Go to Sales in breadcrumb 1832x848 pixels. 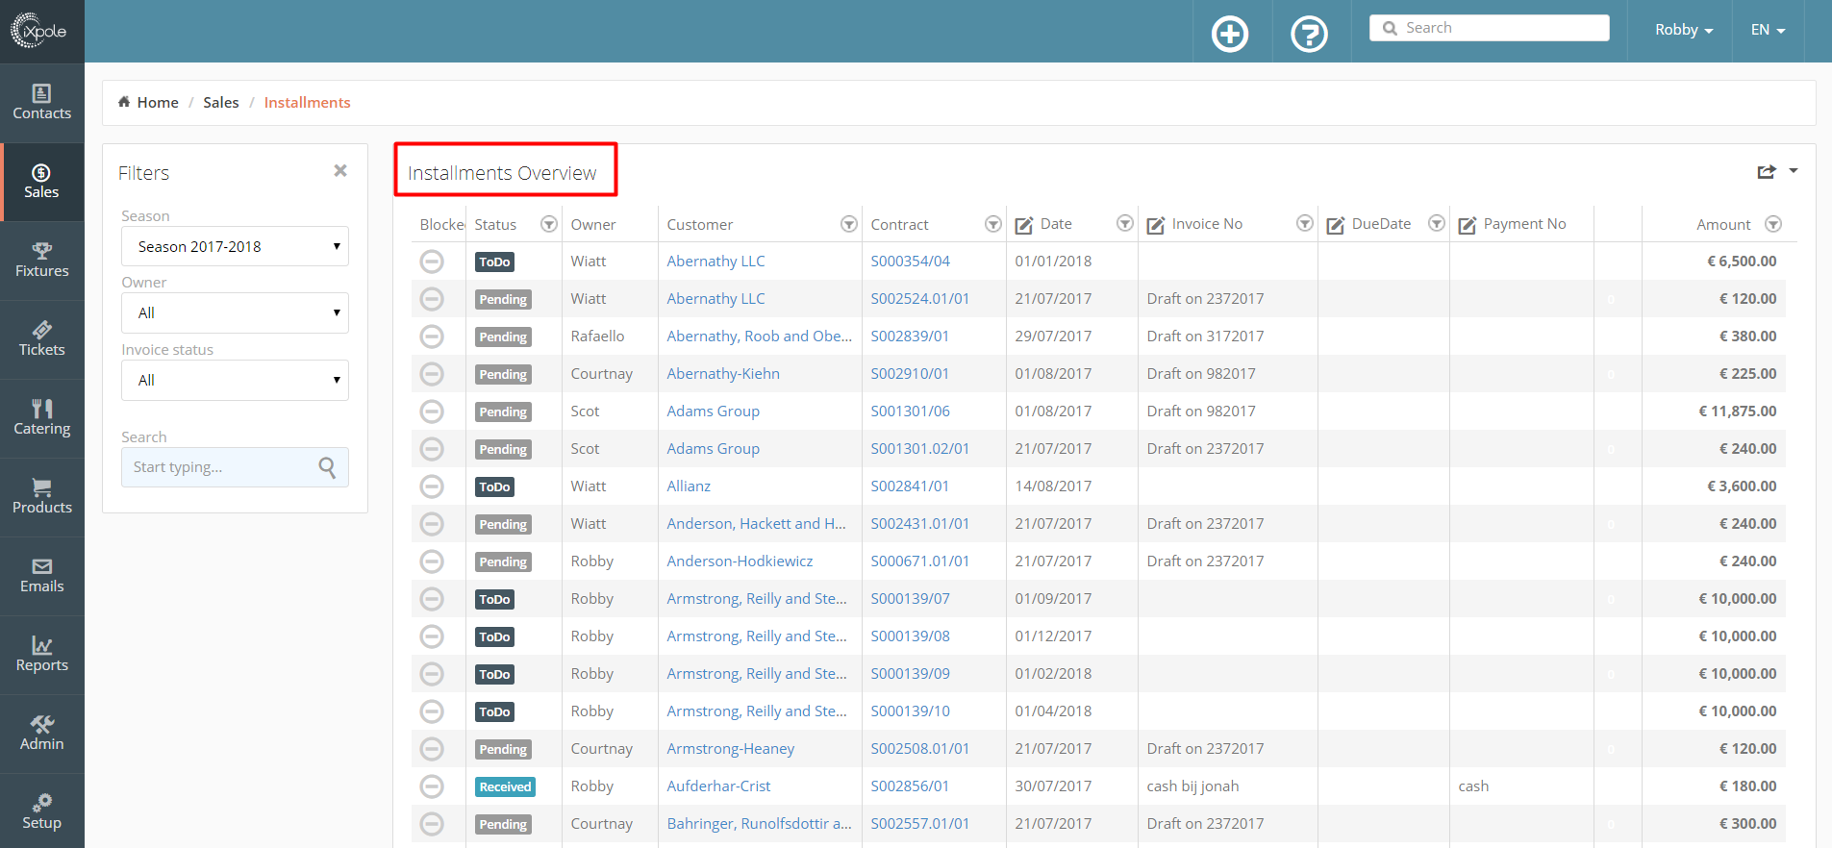click(x=220, y=102)
